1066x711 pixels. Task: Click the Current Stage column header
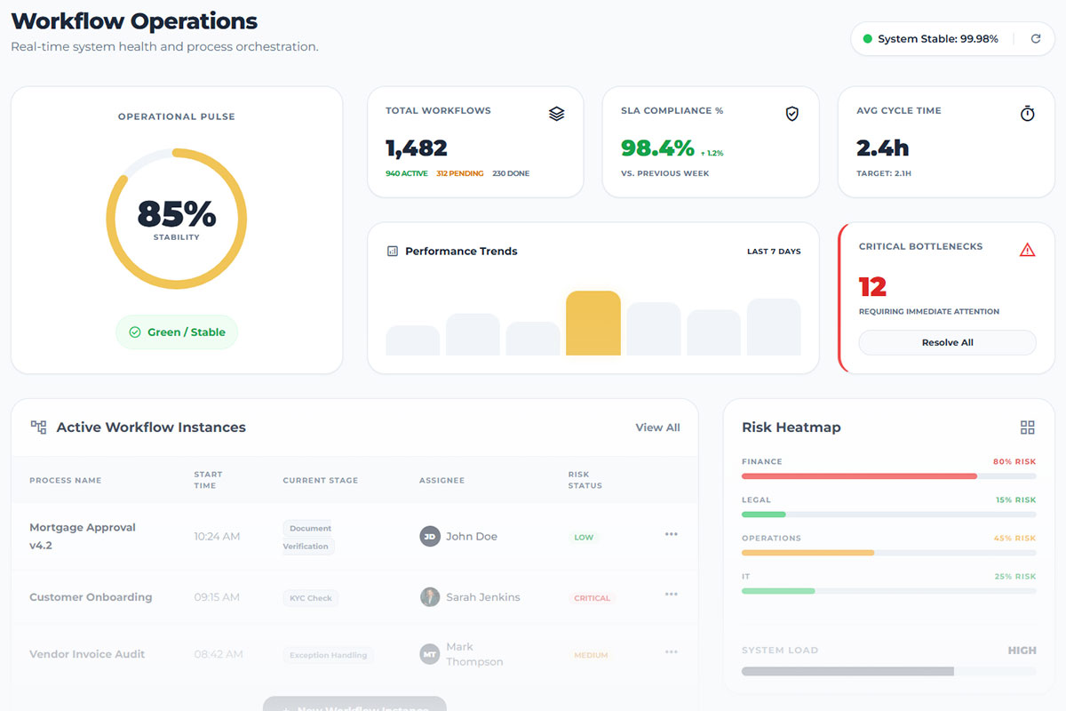(321, 481)
